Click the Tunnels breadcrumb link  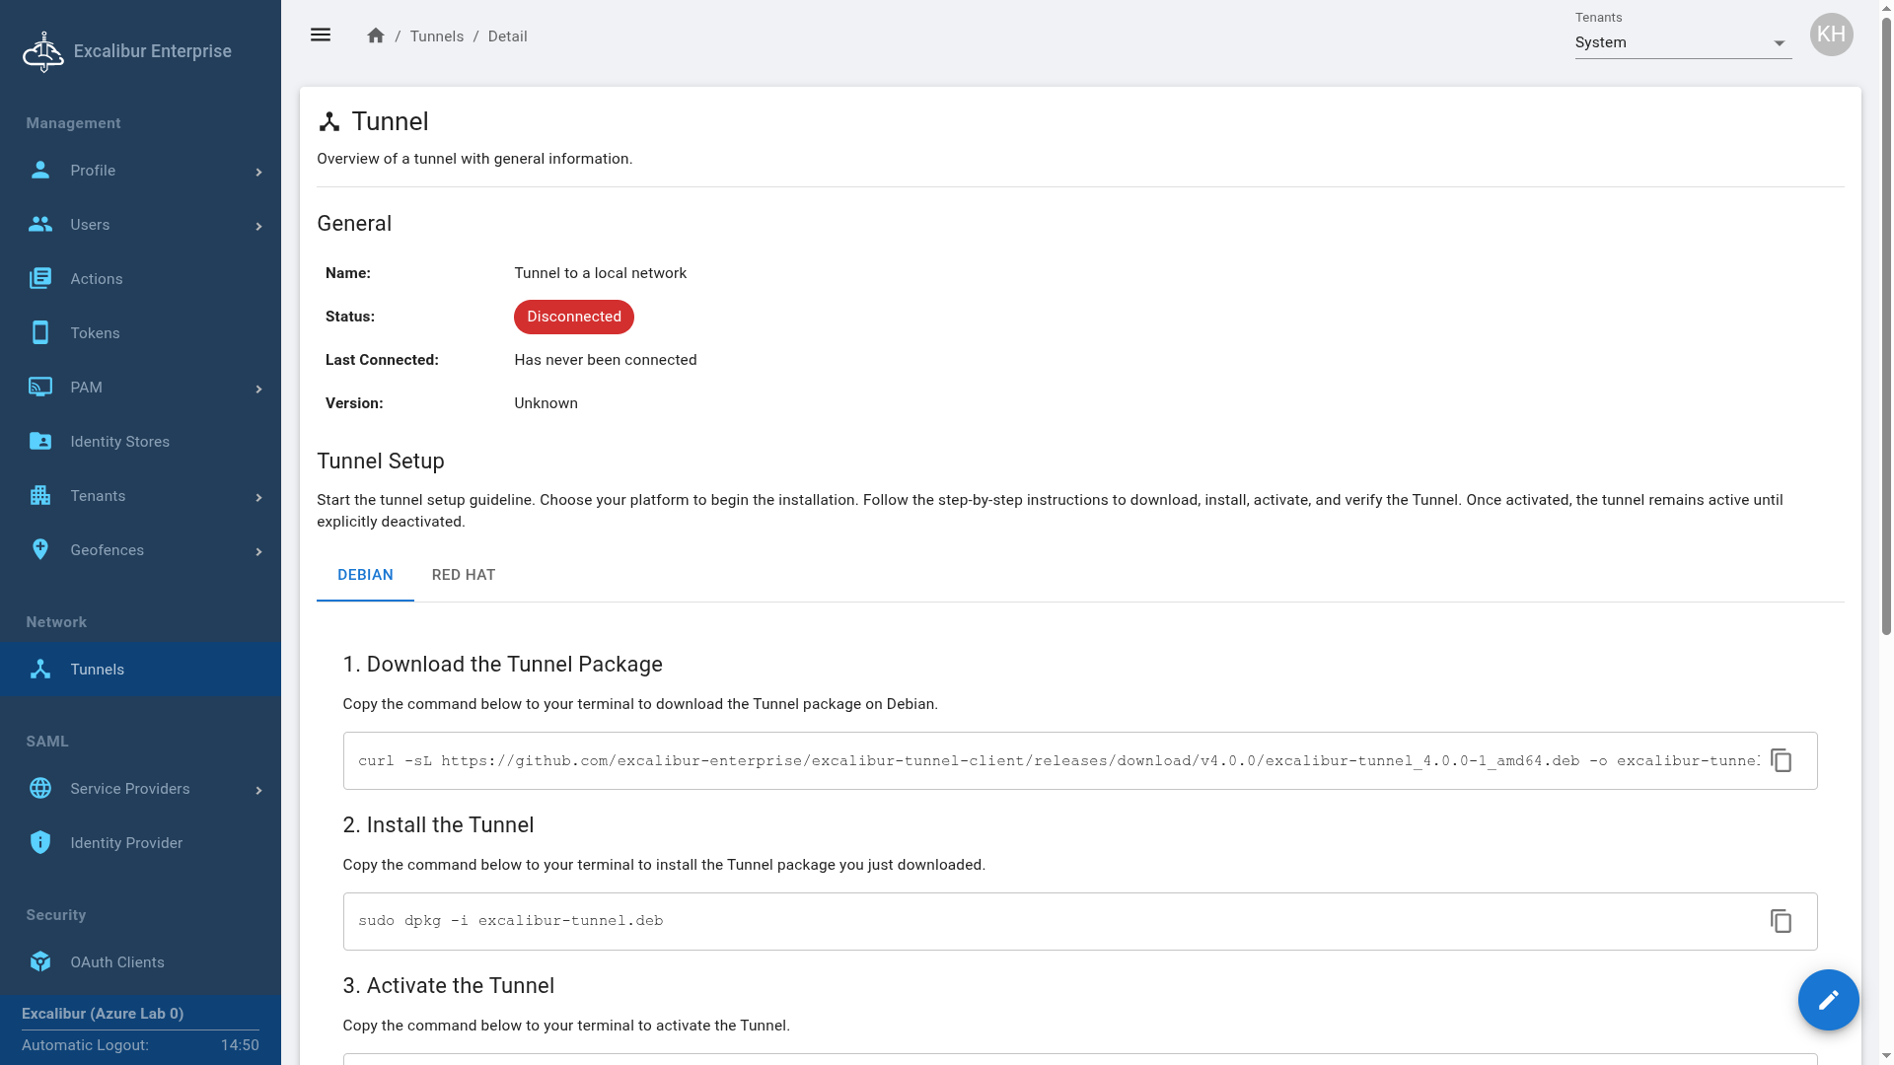436,36
